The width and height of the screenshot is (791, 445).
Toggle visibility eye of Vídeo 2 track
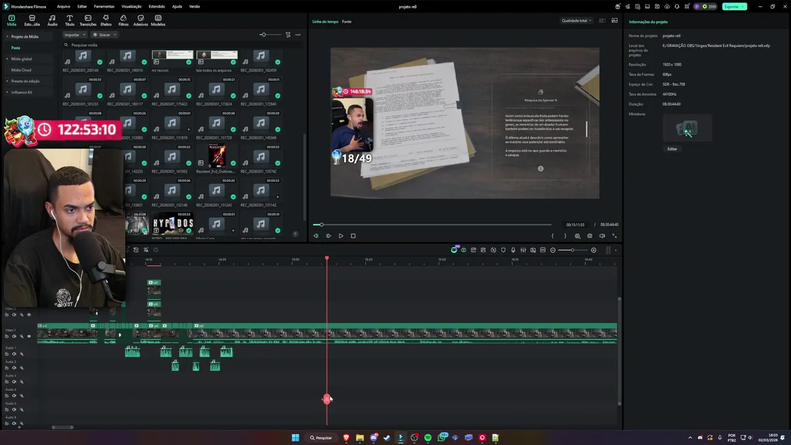28,315
